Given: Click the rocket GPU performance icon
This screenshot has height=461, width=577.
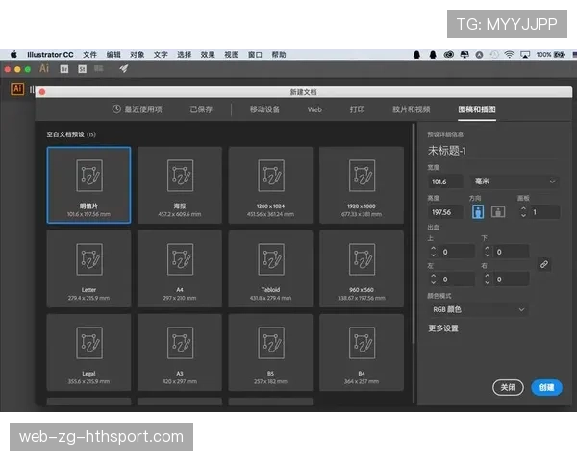Looking at the screenshot, I should (124, 68).
